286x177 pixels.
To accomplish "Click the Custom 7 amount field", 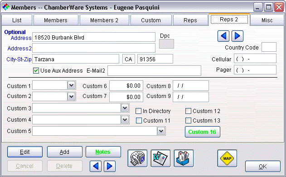I will click(x=126, y=97).
